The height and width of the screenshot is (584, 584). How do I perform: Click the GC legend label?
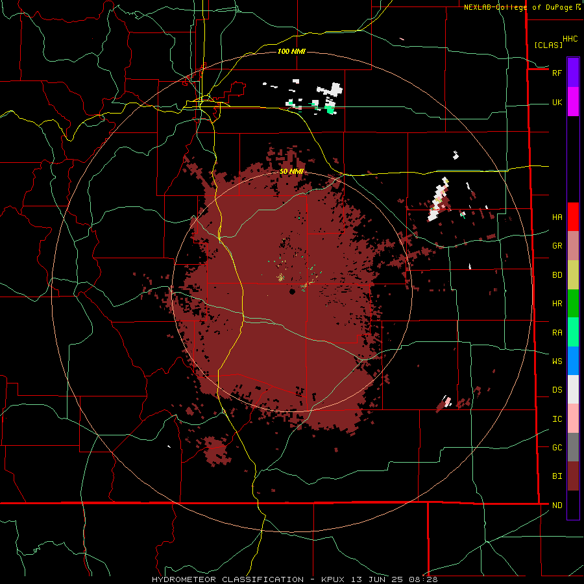pos(557,447)
